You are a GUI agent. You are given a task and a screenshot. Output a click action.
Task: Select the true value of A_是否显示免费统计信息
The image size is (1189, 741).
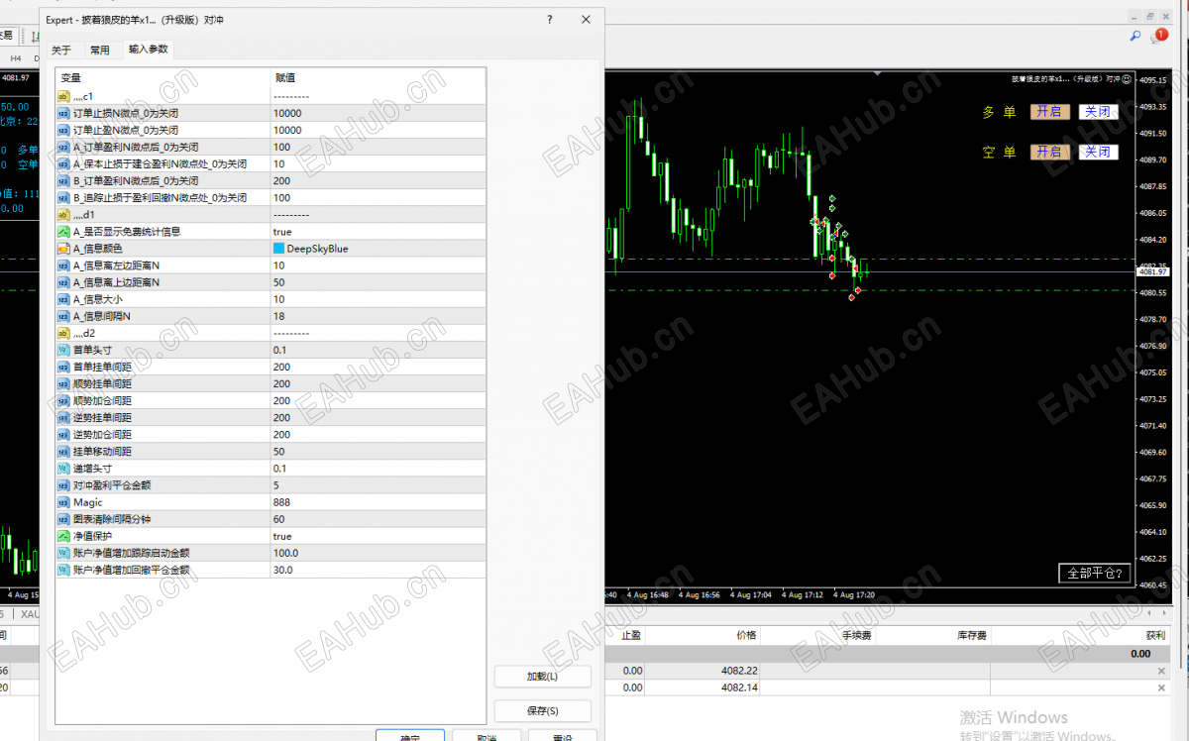[378, 231]
